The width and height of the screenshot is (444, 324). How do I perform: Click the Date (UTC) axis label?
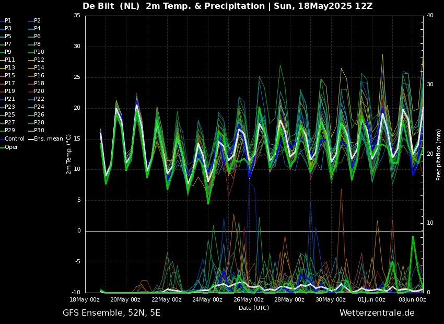tap(254, 308)
